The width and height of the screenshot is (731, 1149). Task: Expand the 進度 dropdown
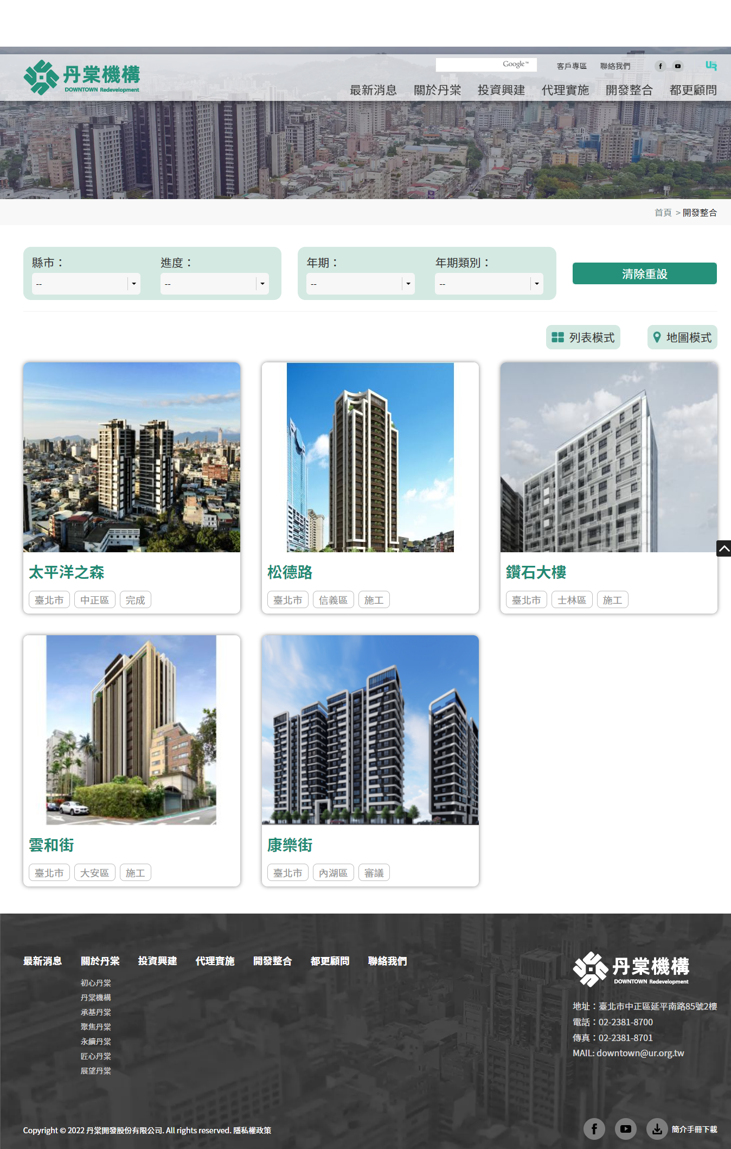point(214,284)
